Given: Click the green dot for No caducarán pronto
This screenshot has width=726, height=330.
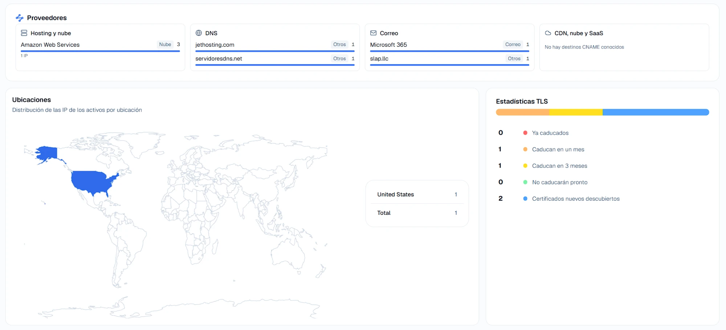Looking at the screenshot, I should coord(525,182).
